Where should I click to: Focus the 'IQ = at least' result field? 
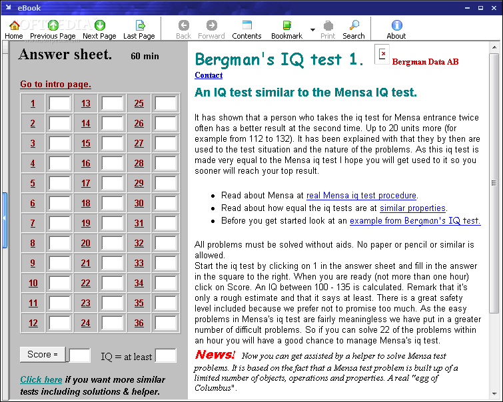tap(165, 355)
